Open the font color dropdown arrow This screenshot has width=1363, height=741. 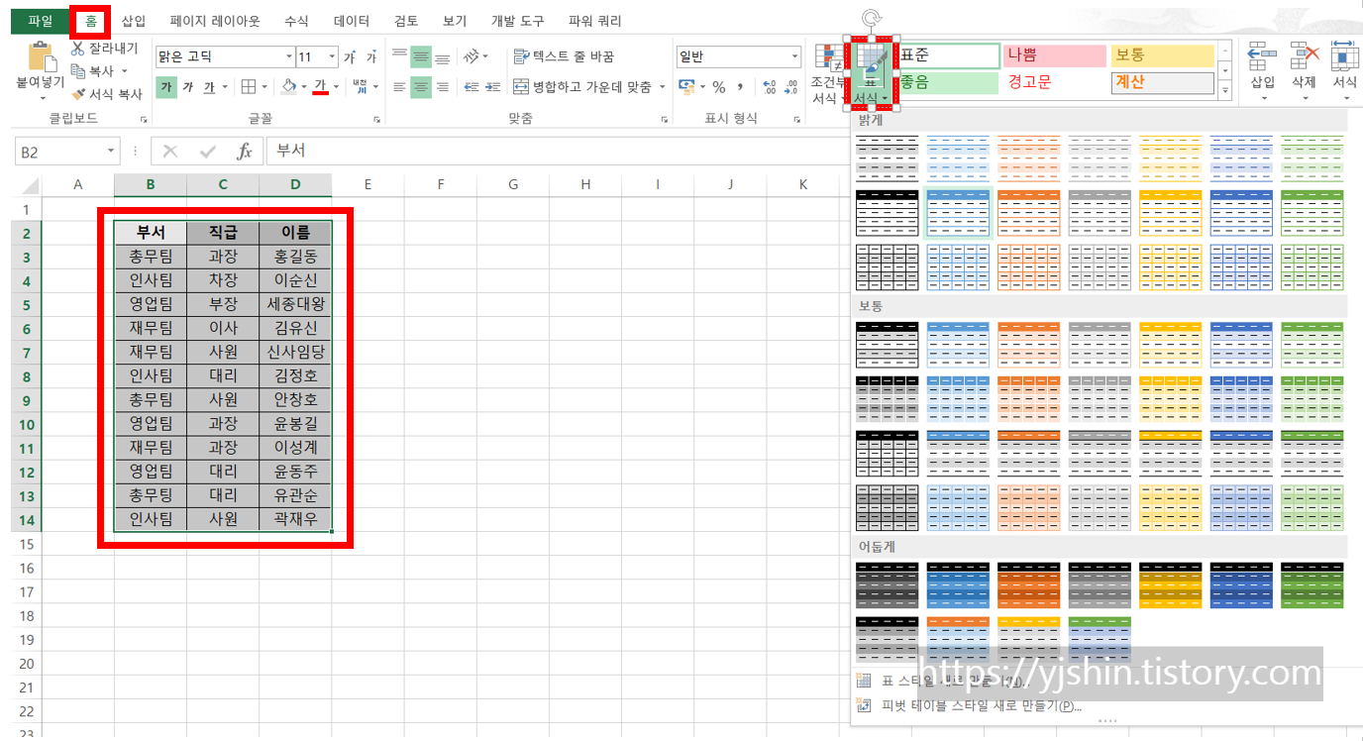[x=336, y=87]
